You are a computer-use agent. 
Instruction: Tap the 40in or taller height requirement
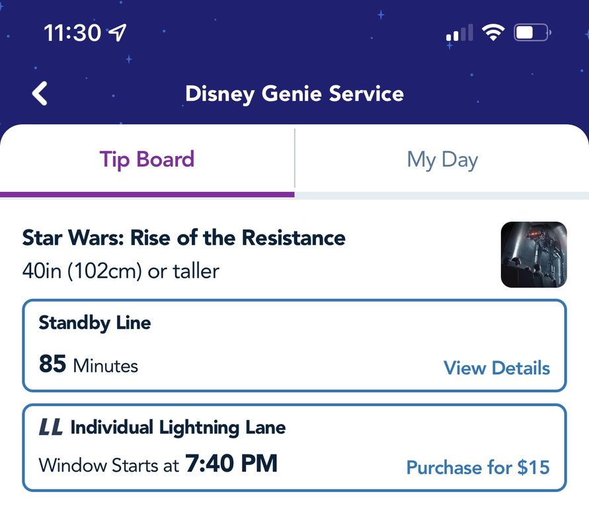(121, 271)
